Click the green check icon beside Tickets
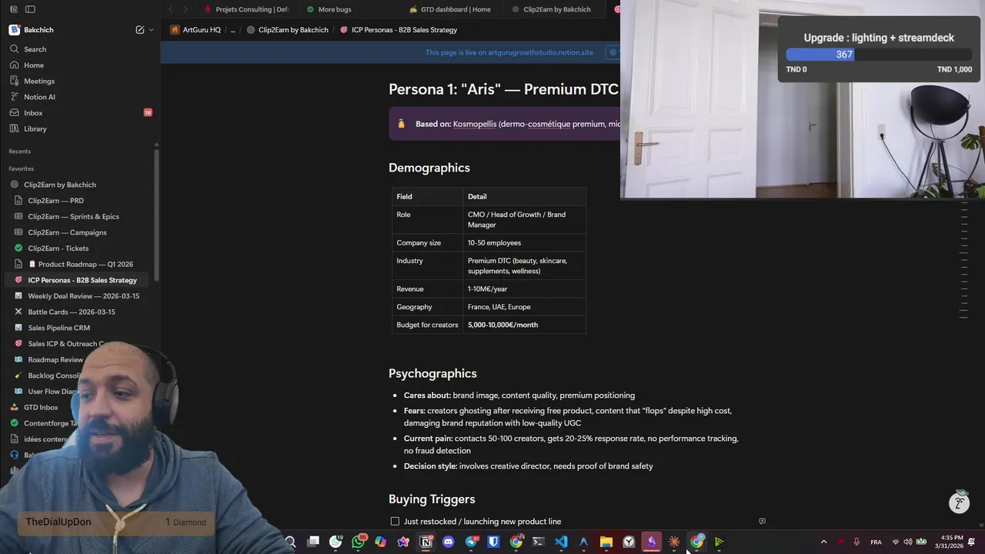Image resolution: width=985 pixels, height=554 pixels. (18, 249)
